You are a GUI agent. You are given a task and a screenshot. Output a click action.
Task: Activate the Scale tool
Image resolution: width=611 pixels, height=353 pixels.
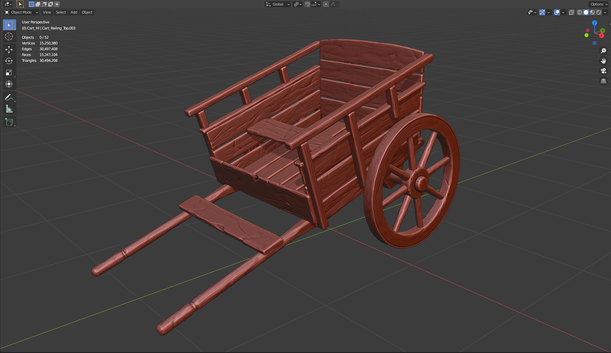tap(9, 72)
